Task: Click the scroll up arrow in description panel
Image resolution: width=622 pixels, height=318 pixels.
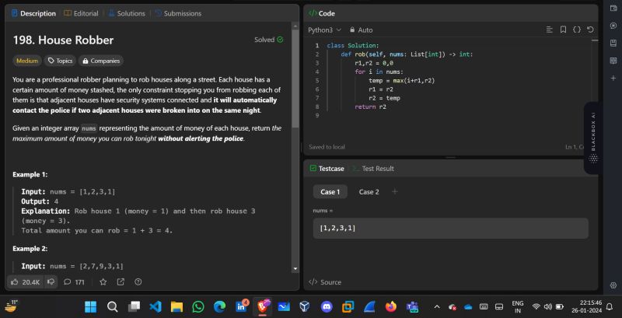Action: point(295,26)
